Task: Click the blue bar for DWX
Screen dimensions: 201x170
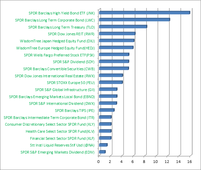Action: click(108, 103)
